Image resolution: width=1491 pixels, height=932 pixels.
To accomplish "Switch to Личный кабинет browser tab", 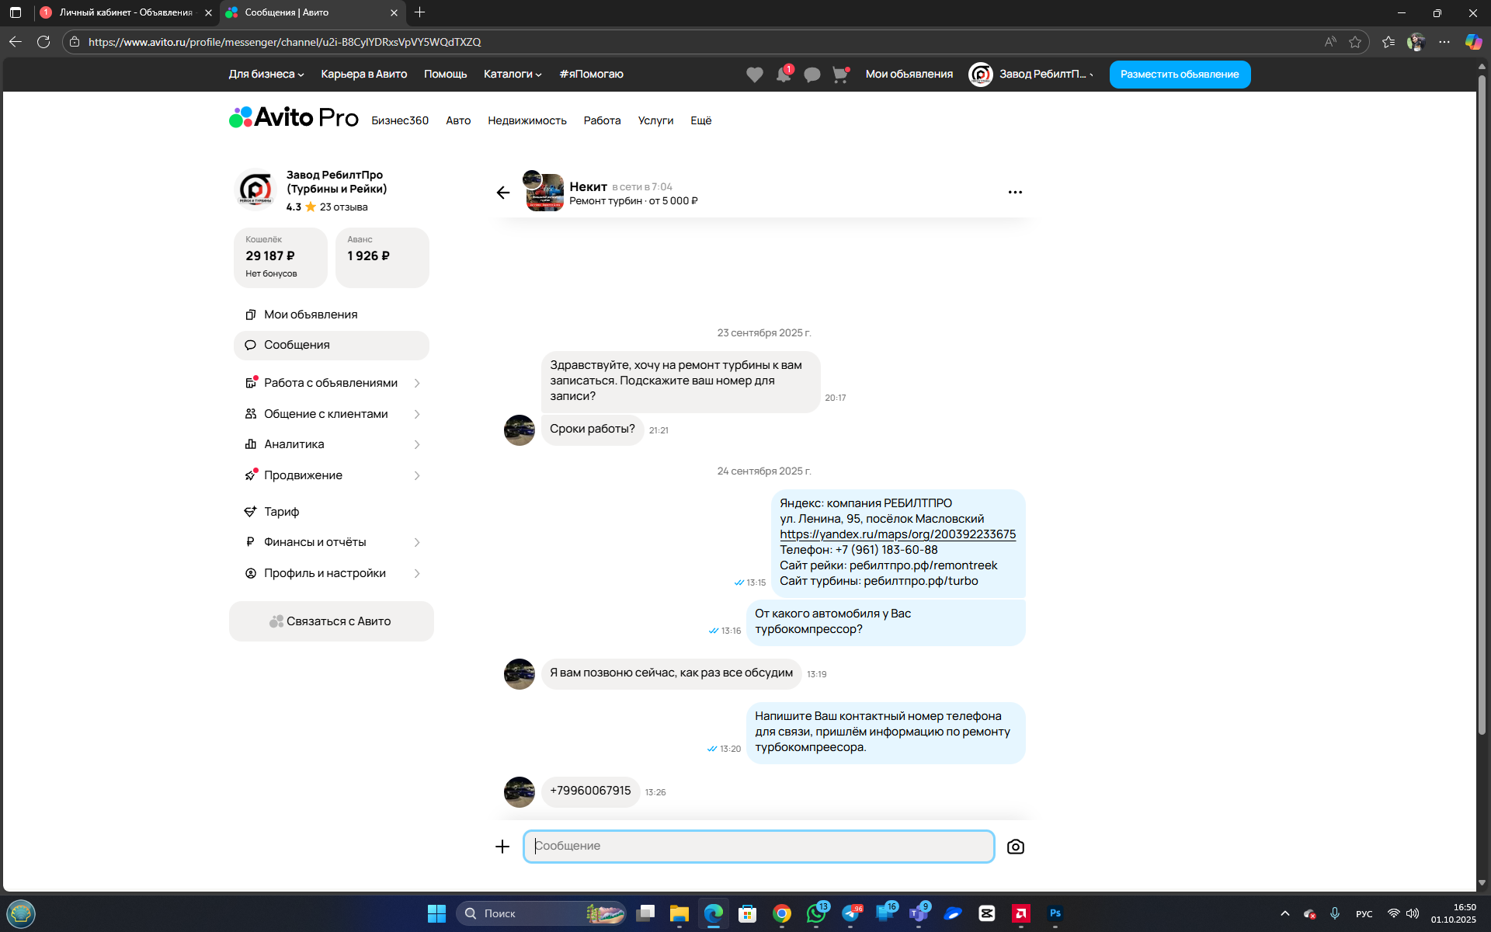I will 126,12.
